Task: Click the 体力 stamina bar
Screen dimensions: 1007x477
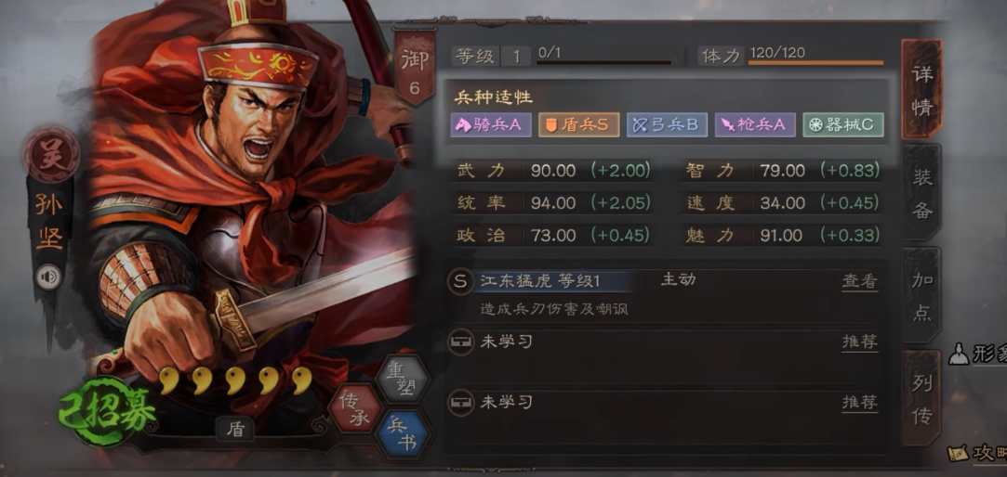Action: point(815,63)
